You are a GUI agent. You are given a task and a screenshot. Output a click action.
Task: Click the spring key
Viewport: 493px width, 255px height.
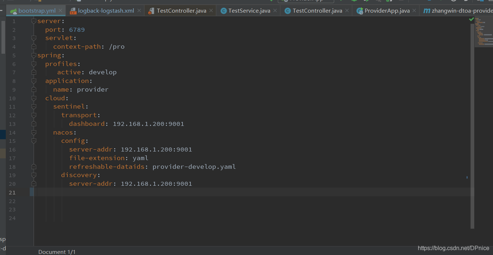coord(49,55)
